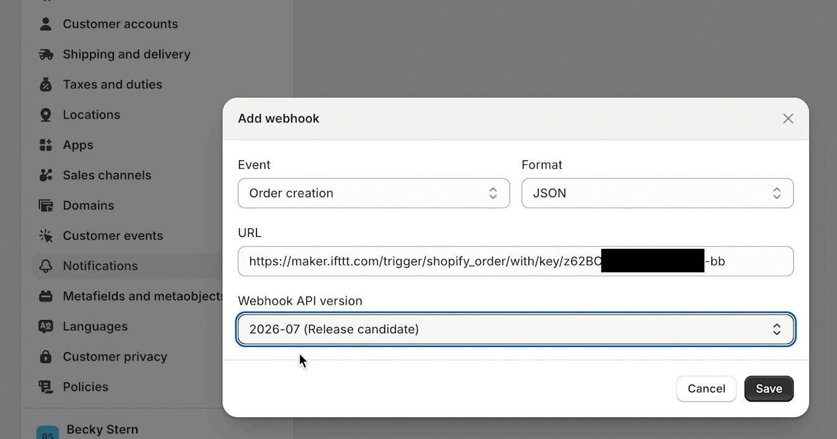Click the Locations pin icon
This screenshot has height=439, width=837.
45,115
